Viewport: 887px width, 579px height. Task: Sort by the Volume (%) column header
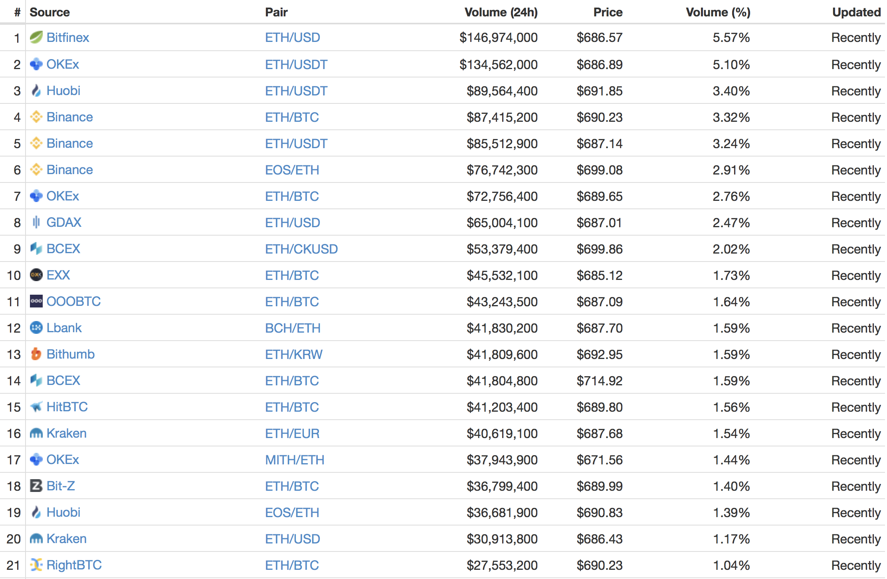[x=718, y=12]
